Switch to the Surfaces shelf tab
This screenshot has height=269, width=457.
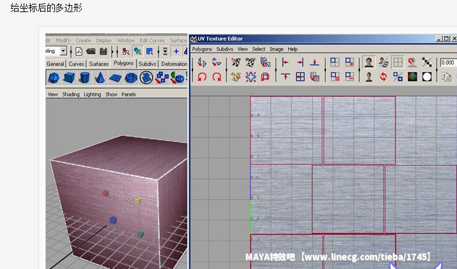point(99,64)
